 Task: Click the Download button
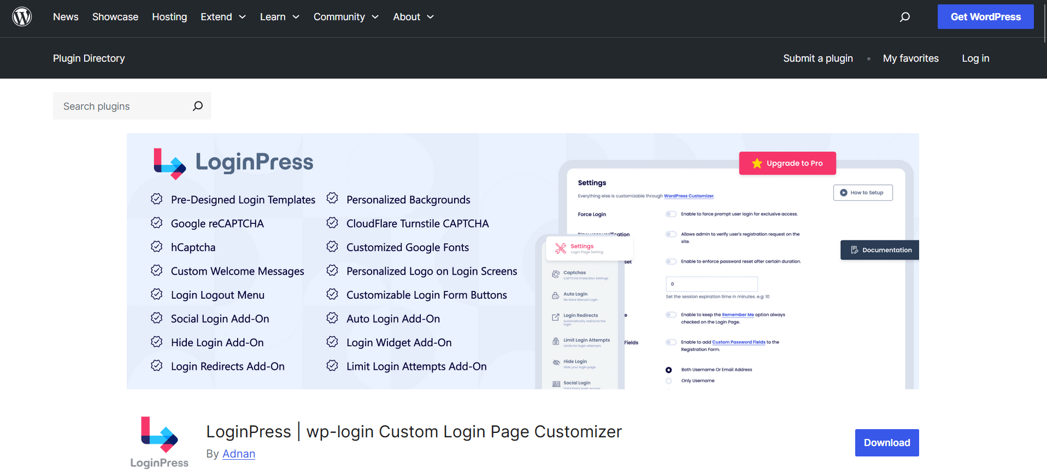[x=887, y=443]
